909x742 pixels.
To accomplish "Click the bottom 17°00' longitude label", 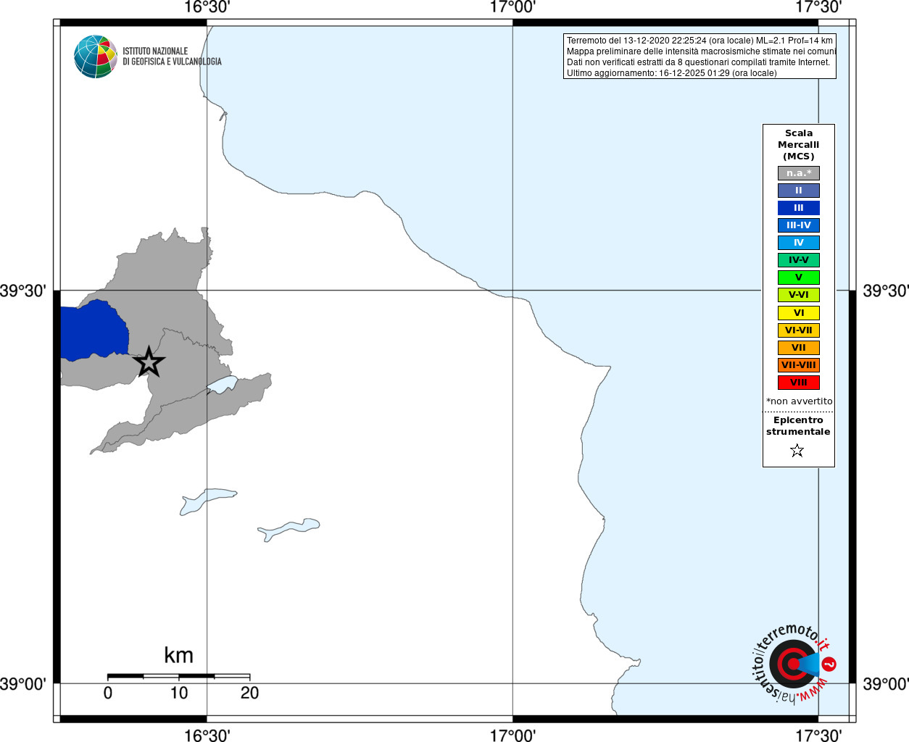I will [512, 735].
